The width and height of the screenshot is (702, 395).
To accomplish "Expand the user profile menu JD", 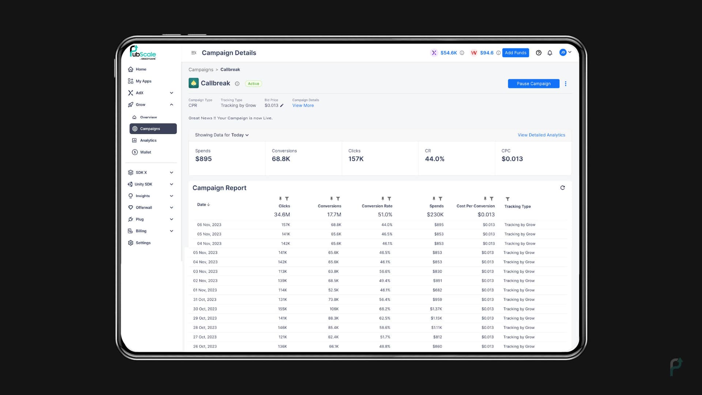I will click(566, 52).
